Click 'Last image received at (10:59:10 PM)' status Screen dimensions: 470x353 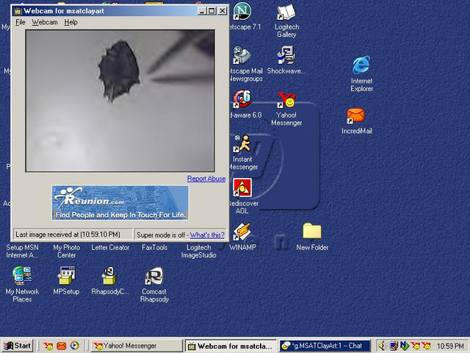click(68, 235)
